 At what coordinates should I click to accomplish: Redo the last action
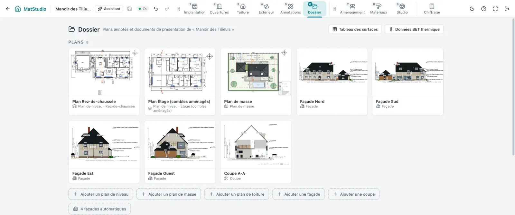pyautogui.click(x=167, y=9)
